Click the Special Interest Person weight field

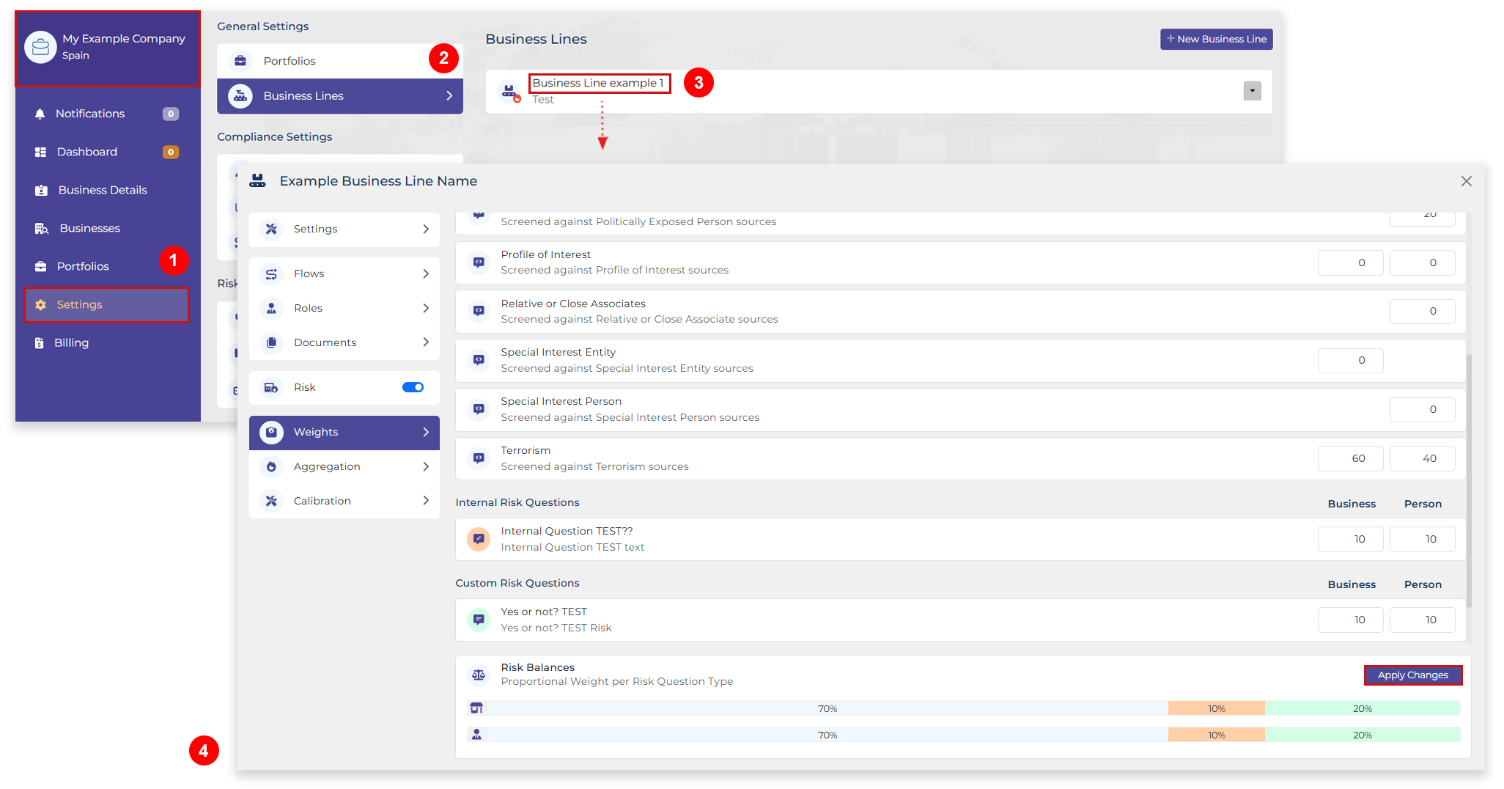(1422, 409)
